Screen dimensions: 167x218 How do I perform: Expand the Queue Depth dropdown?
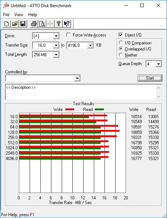(158, 64)
